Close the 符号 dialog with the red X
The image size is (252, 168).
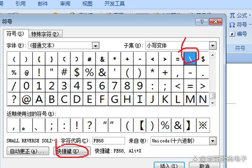215,22
